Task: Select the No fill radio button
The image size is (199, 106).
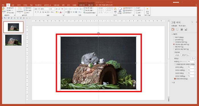Action: pyautogui.click(x=174, y=37)
